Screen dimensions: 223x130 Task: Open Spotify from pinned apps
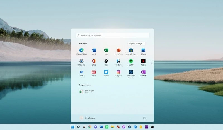pyautogui.click(x=131, y=62)
